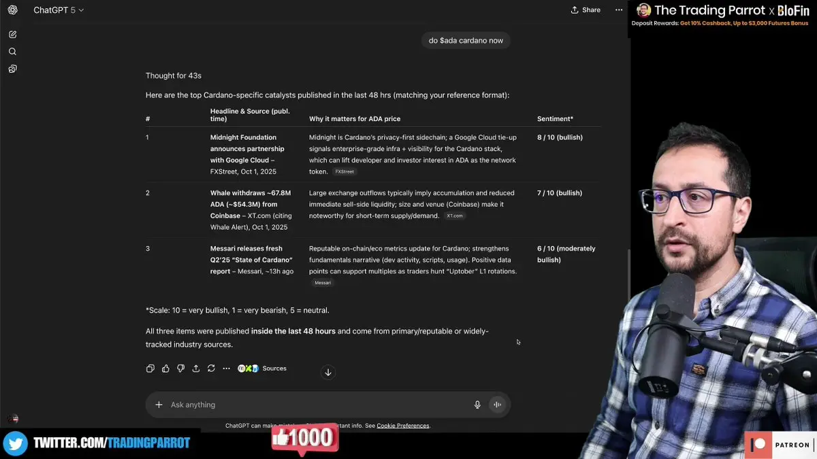Click the Twitter bird overlay icon
The width and height of the screenshot is (817, 459).
coord(15,443)
